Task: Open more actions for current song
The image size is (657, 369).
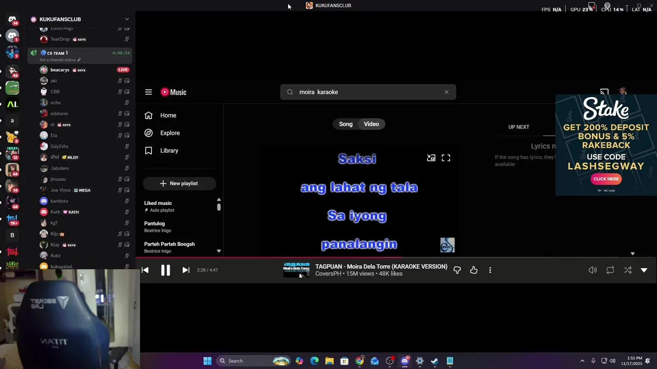Action: pyautogui.click(x=490, y=270)
